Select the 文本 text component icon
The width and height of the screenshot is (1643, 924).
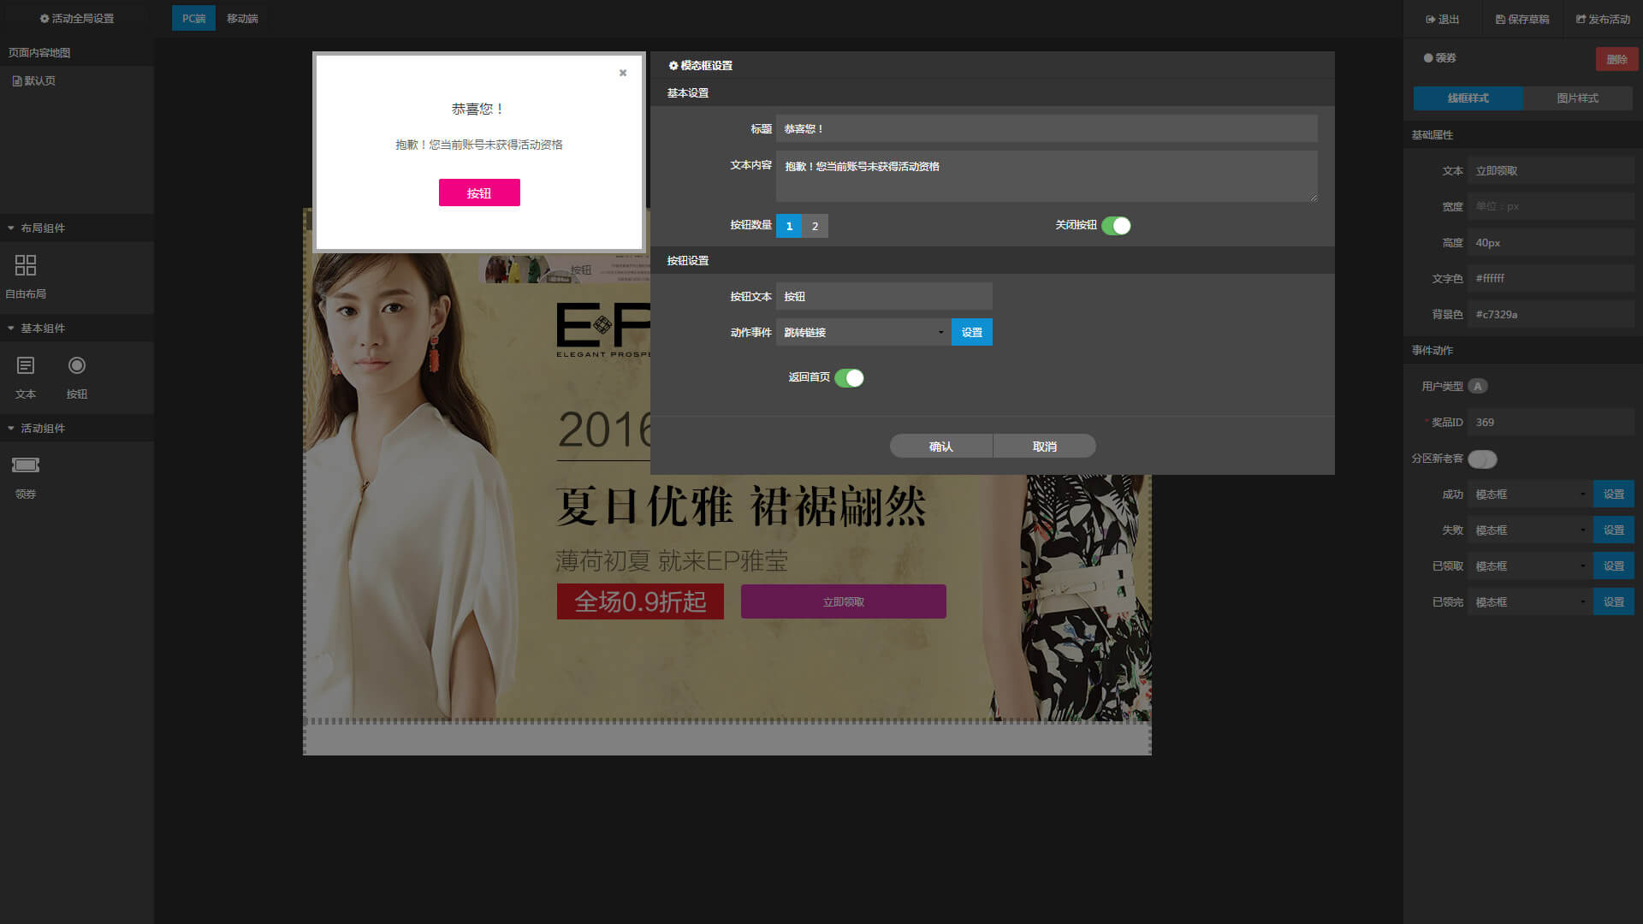tap(26, 365)
